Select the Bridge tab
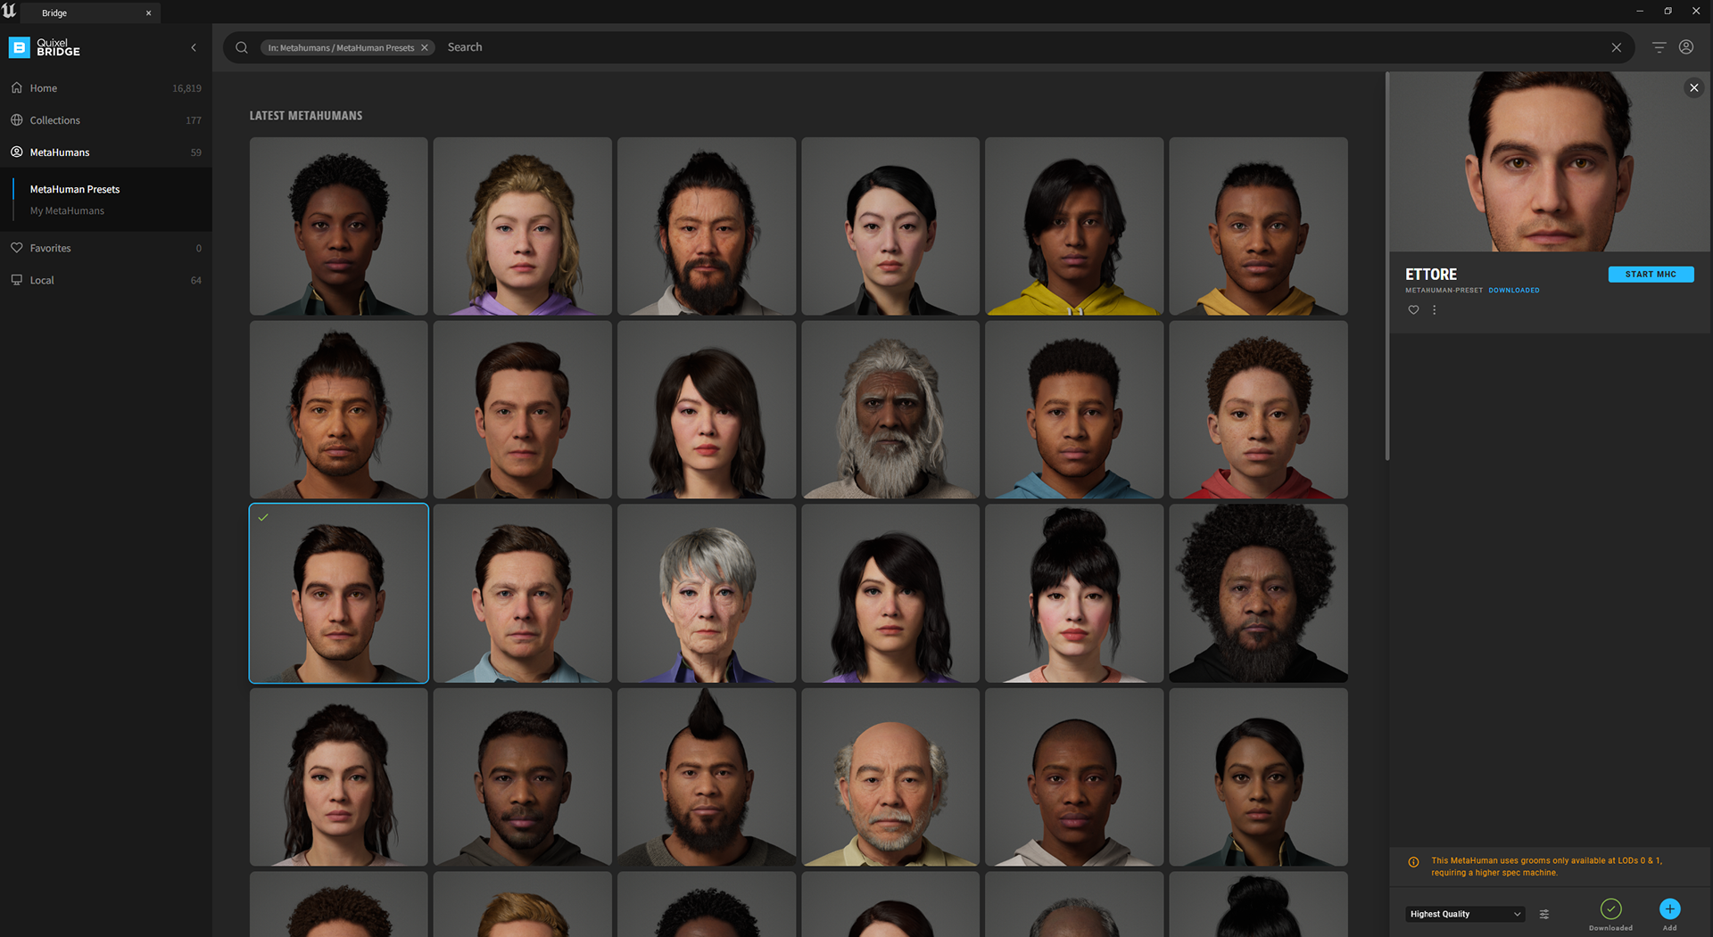Viewport: 1713px width, 937px height. (x=89, y=12)
